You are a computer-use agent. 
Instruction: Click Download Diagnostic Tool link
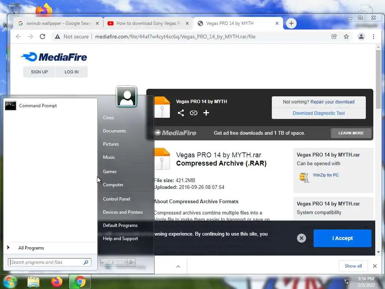(x=318, y=113)
